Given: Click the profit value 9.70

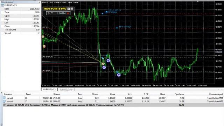Looking at the screenshot, I should 182,98.
